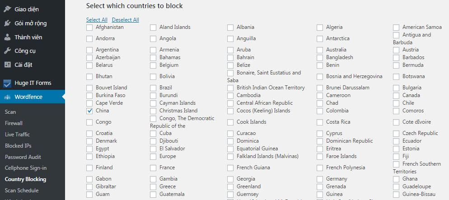Click the Huge IT Forms icon
Screen dimensions: 449x200
pyautogui.click(x=7, y=83)
